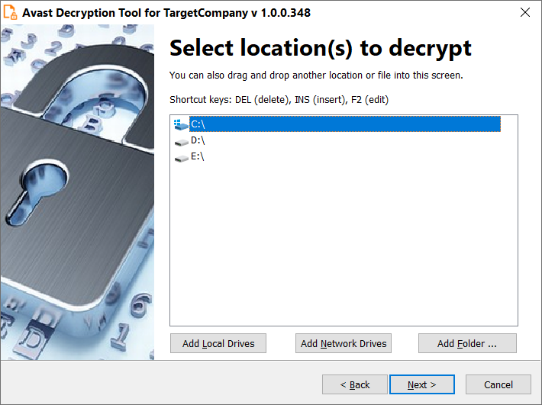This screenshot has width=542, height=405.
Task: Click the Avast decryption tool title icon
Action: (10, 12)
